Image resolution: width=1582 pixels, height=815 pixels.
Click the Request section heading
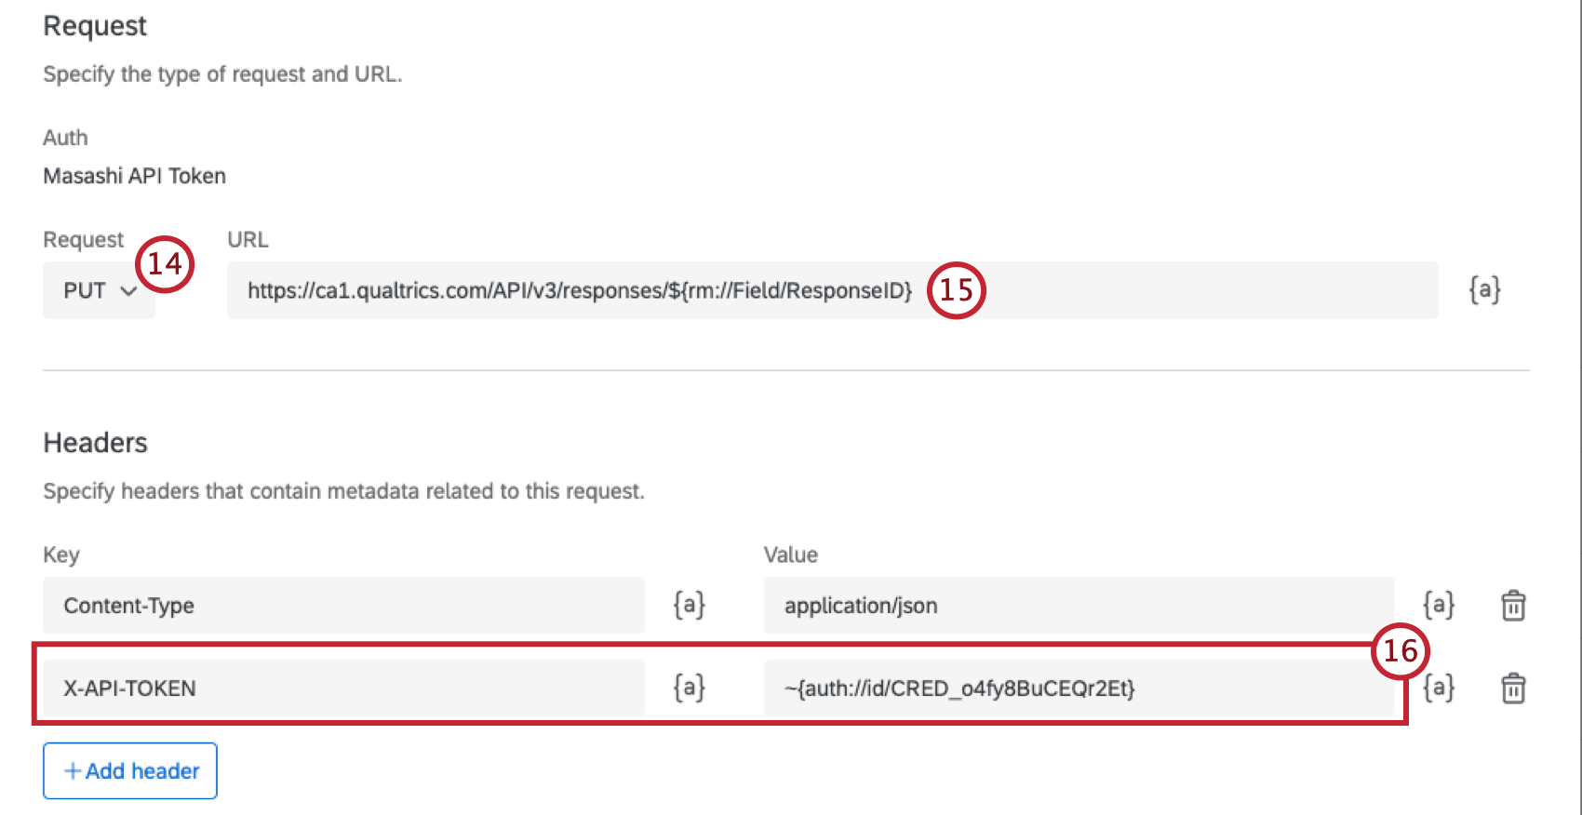94,26
